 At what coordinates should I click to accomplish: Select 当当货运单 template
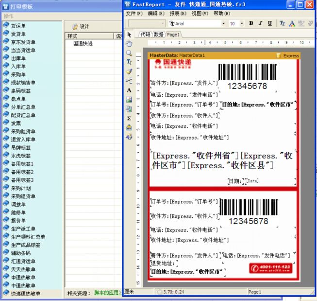(x=23, y=50)
